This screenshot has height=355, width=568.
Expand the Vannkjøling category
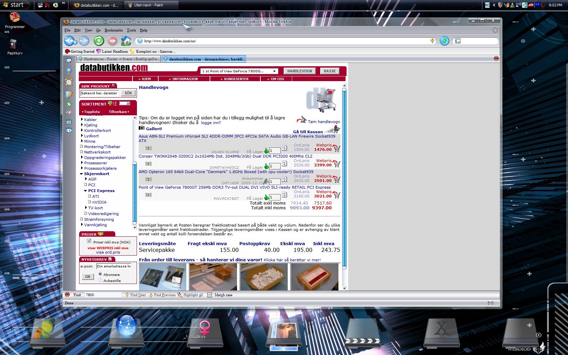82,224
